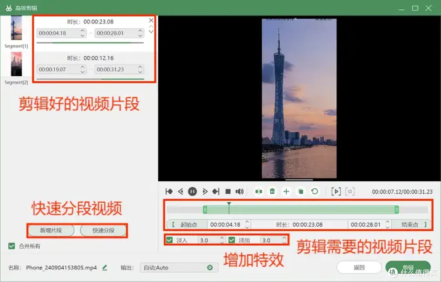
Task: Split the clip at the playhead
Action: pos(259,191)
